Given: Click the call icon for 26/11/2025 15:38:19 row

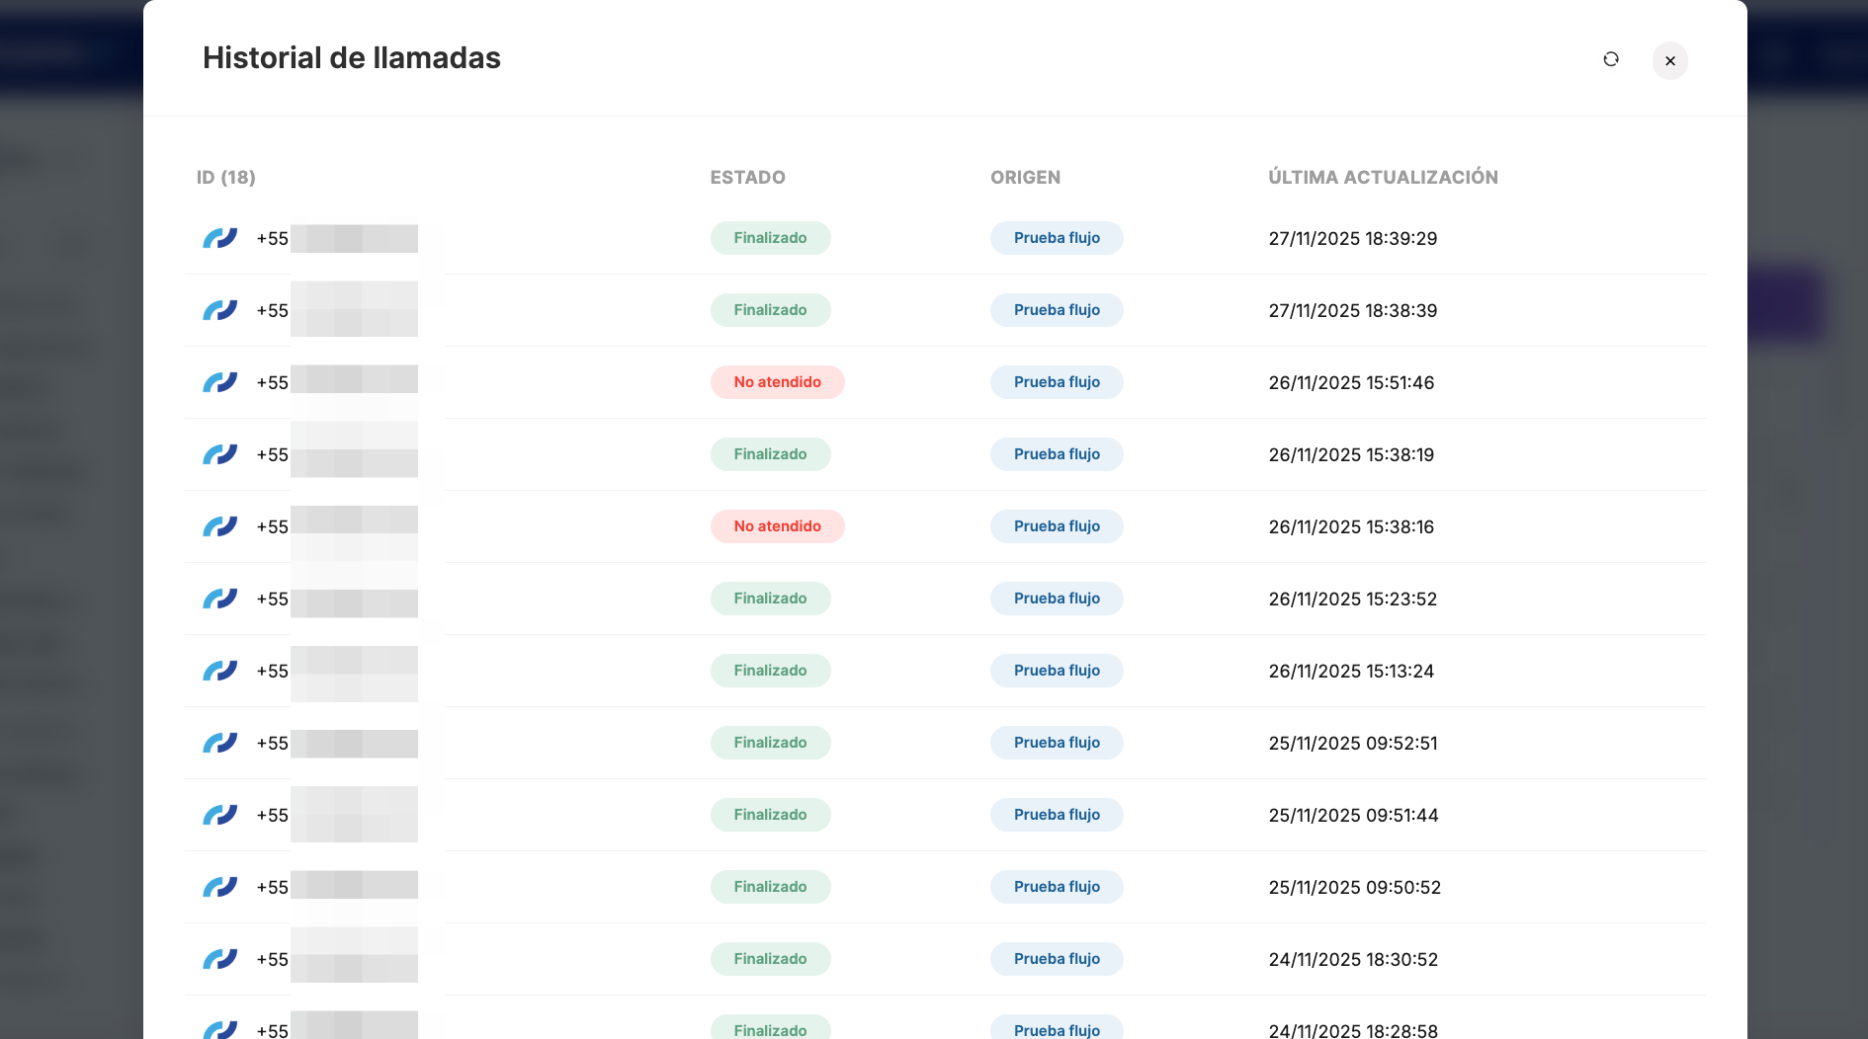Looking at the screenshot, I should (219, 454).
